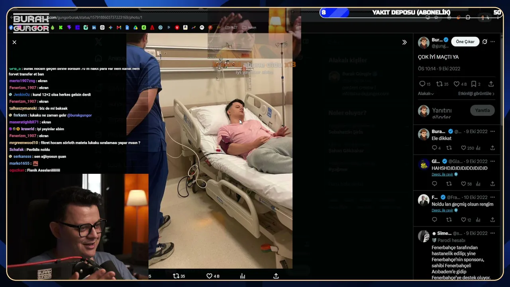This screenshot has width=510, height=287.
Task: Share the HAHSHDJ reply
Action: [x=492, y=184]
